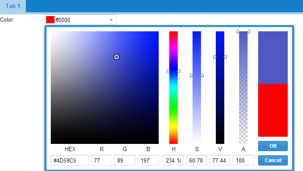Select the R value field
Image resolution: width=303 pixels, height=171 pixels.
[x=102, y=160]
